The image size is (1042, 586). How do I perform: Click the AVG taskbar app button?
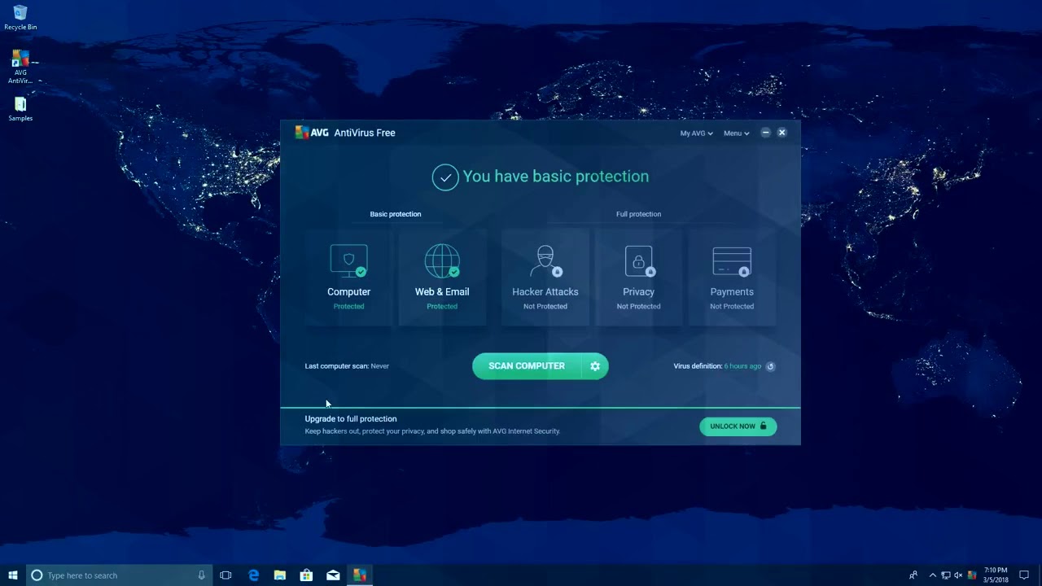359,575
